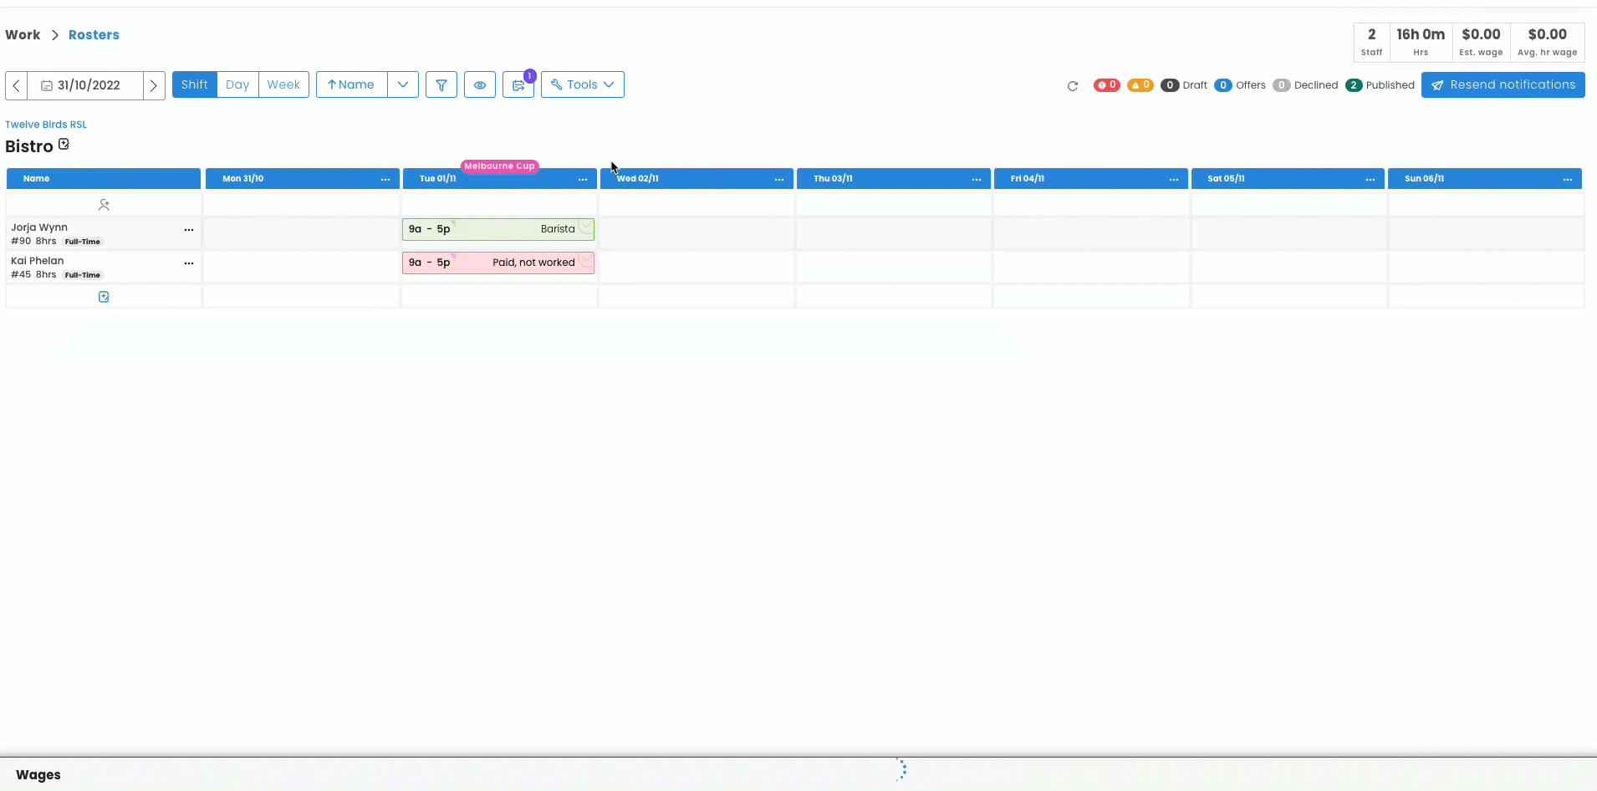
Task: Click the Resend notifications button
Action: pos(1503,85)
